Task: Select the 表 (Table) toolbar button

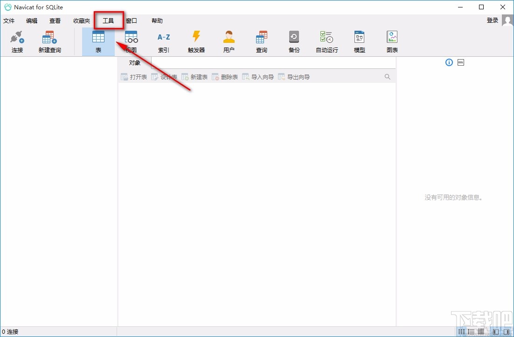Action: coord(98,42)
